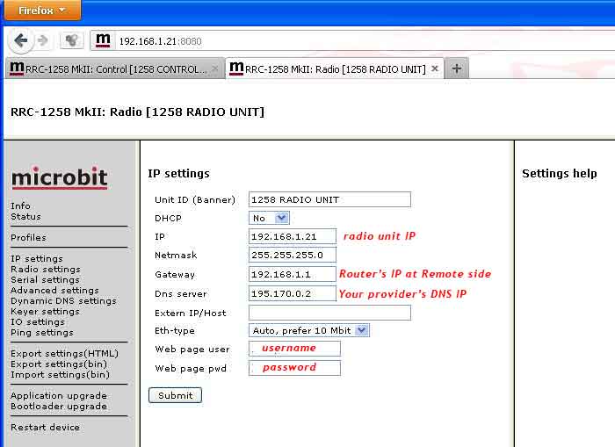This screenshot has width=615, height=447.
Task: Click the 'IP settings' heading text
Action: [179, 173]
